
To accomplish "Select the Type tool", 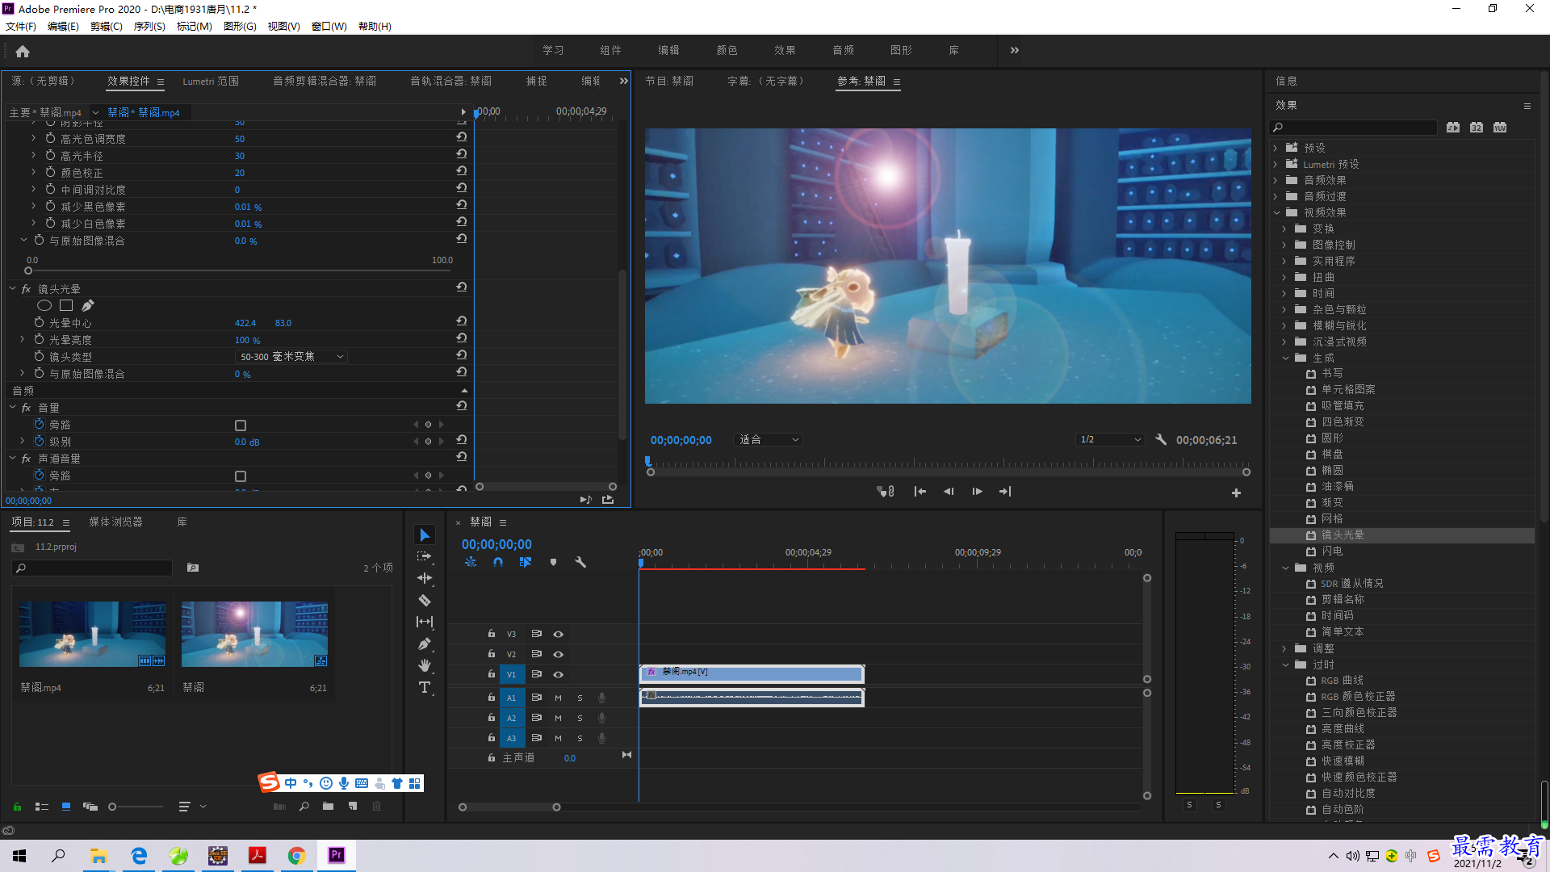I will pyautogui.click(x=425, y=688).
